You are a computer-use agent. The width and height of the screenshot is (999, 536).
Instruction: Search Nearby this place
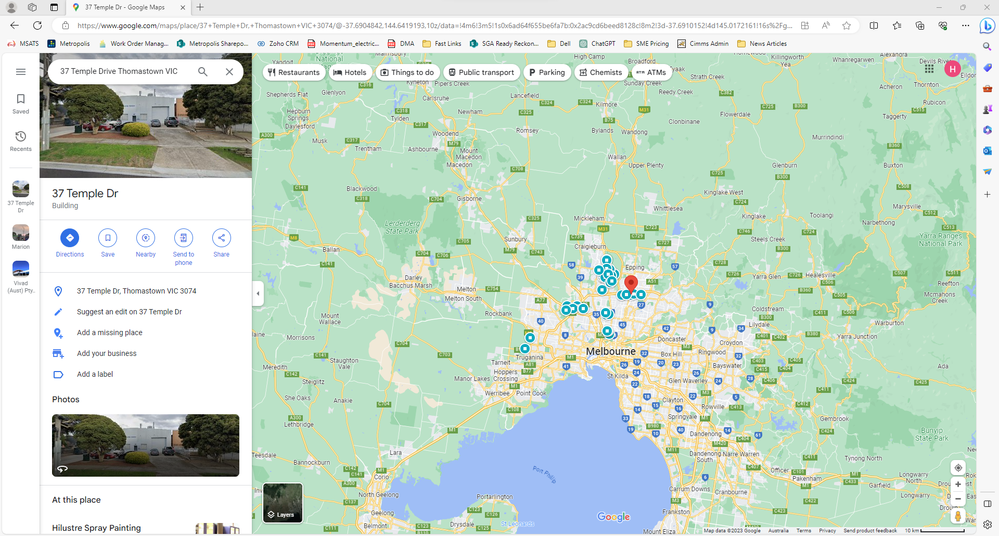click(146, 243)
